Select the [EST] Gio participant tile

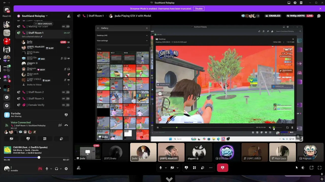click(227, 152)
